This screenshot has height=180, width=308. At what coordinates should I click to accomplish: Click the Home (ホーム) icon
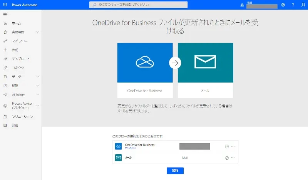[5, 23]
